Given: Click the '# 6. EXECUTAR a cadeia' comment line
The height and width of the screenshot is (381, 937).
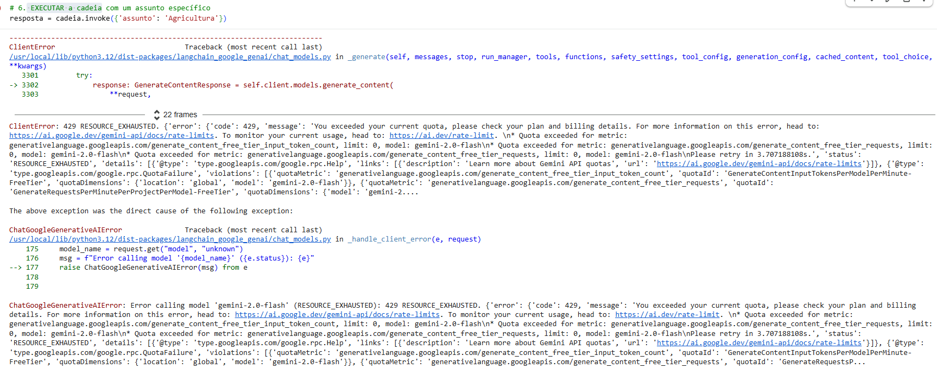Looking at the screenshot, I should click(x=110, y=8).
